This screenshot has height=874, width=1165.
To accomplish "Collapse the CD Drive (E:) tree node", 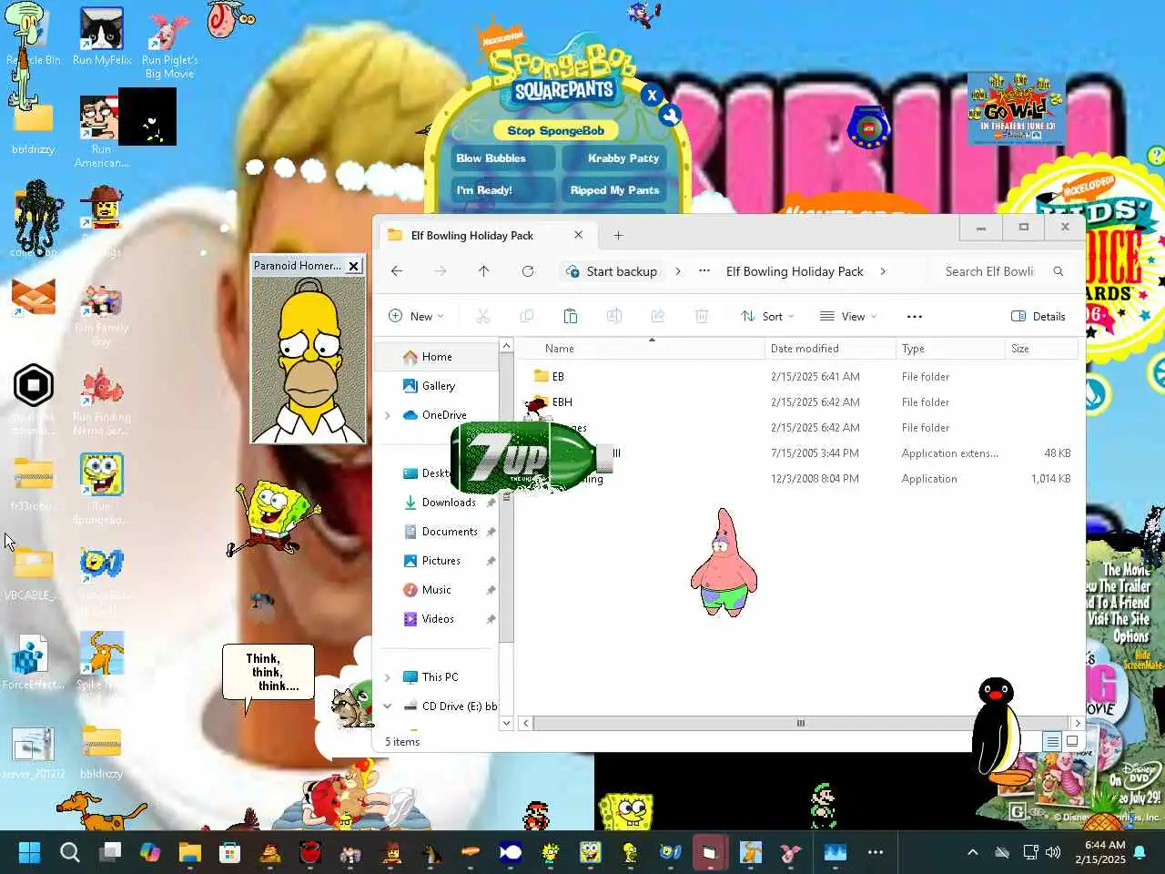I will click(388, 706).
